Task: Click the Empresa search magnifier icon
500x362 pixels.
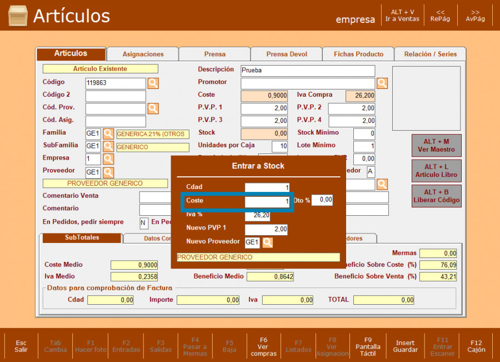Action: (108, 160)
